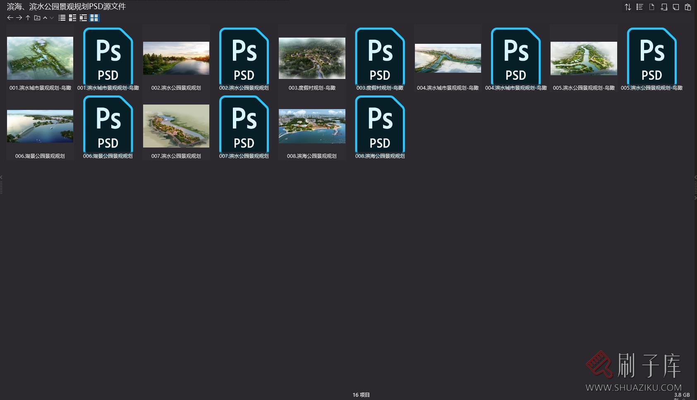Open the 008.滨海公园景观规划 PSD file
This screenshot has height=400, width=697.
[380, 126]
